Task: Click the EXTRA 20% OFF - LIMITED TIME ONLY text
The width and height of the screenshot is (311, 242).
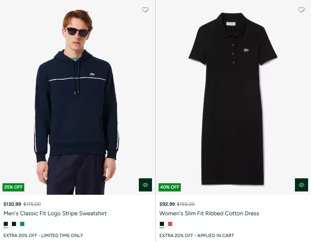Action: pos(43,235)
